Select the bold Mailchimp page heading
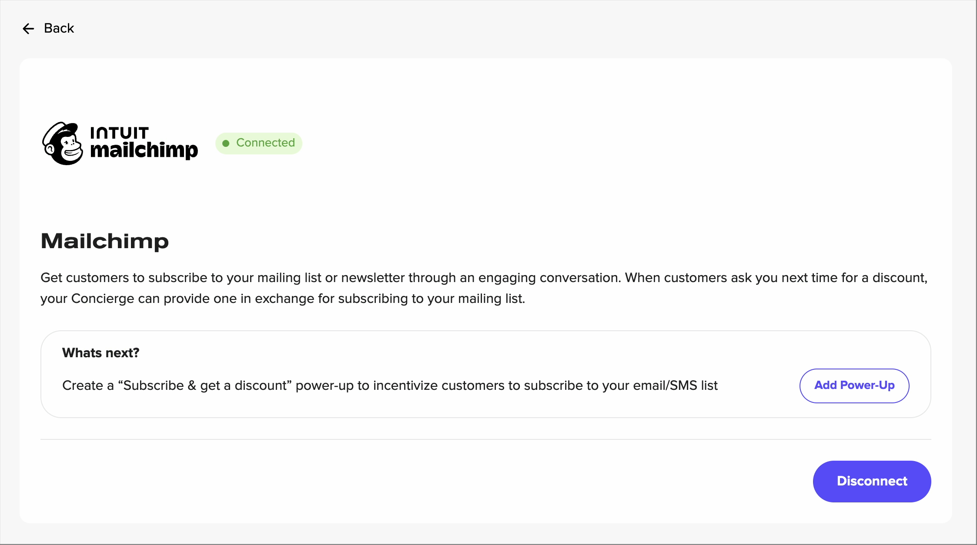The image size is (977, 545). coord(105,241)
